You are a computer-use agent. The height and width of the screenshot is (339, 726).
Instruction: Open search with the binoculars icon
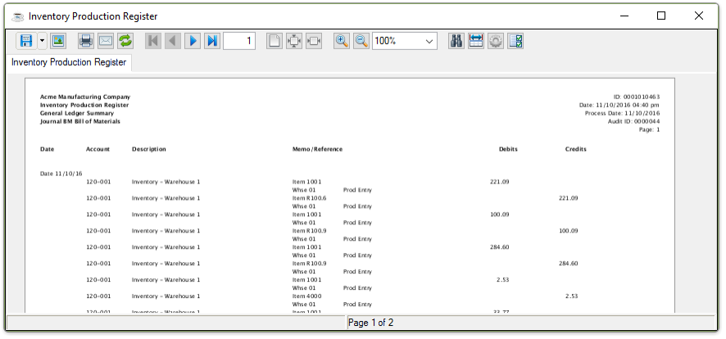click(457, 41)
